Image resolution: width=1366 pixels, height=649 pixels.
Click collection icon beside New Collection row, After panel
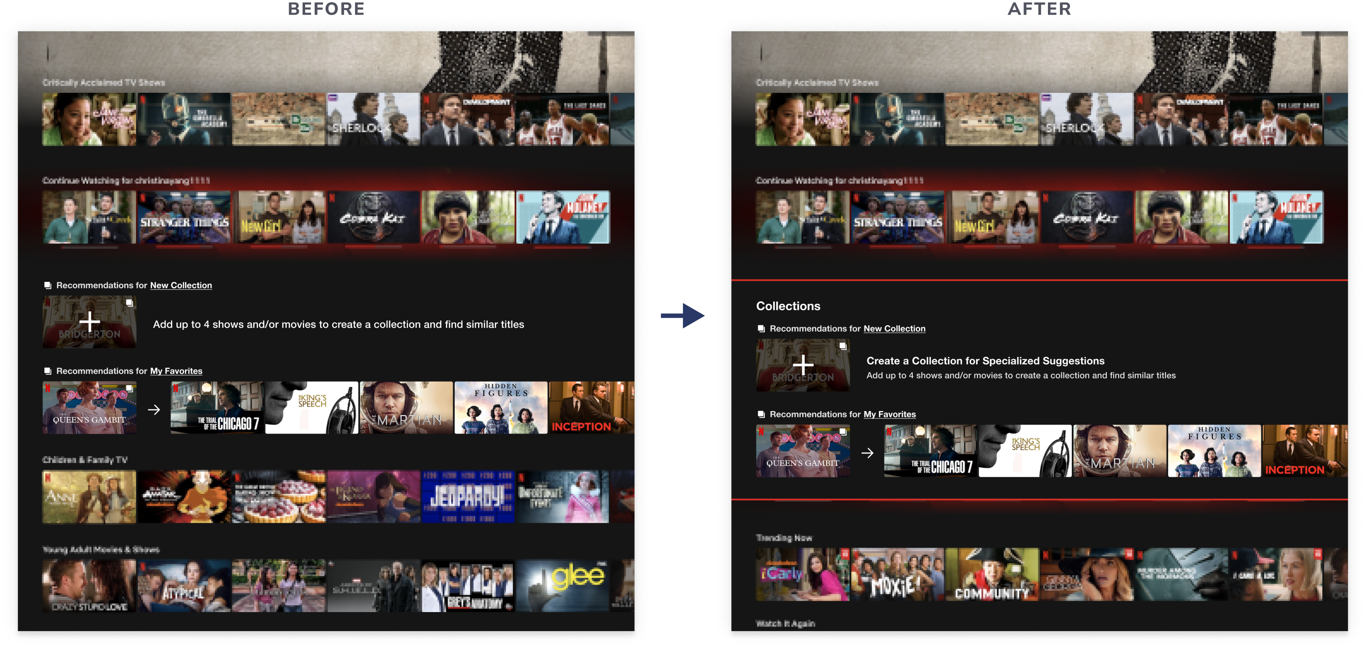coord(761,328)
